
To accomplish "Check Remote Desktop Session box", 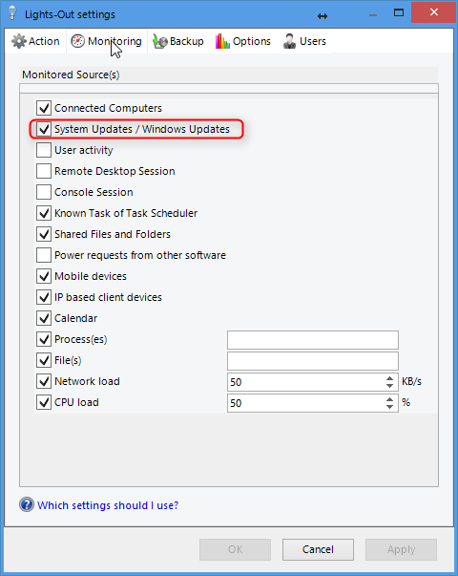I will coord(44,171).
